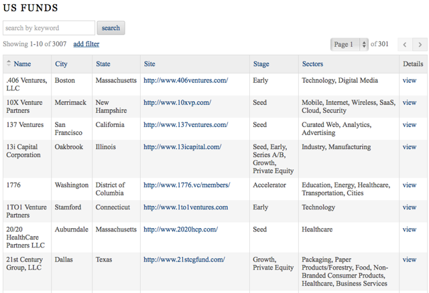Click the search button
The image size is (429, 293).
coord(111,28)
